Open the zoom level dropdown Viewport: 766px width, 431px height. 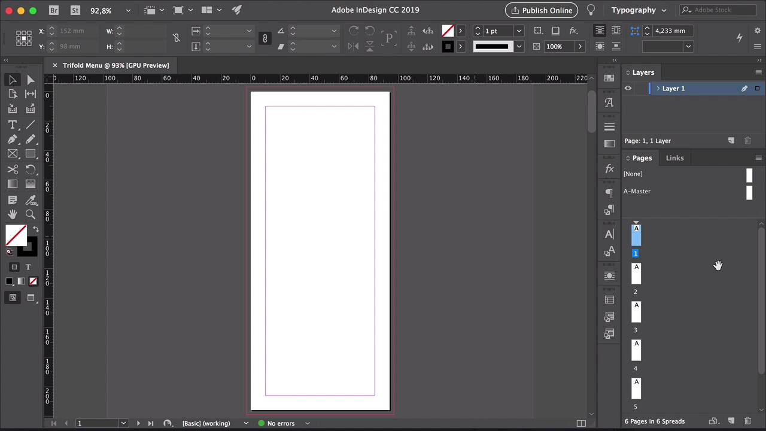tap(127, 10)
